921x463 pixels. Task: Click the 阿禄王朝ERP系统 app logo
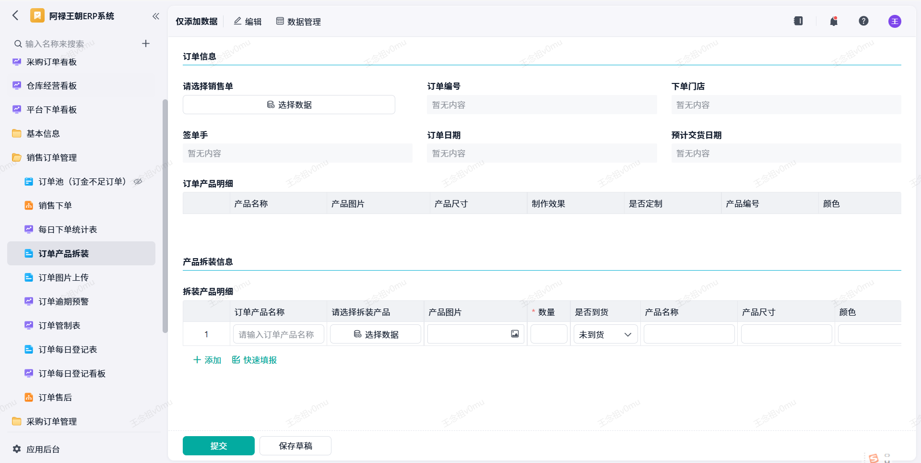(37, 16)
